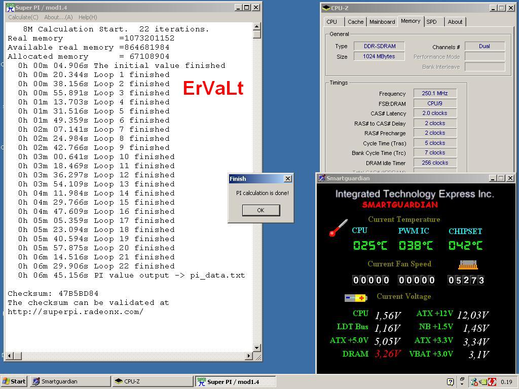The height and width of the screenshot is (389, 519).
Task: Click the help speech-bubble icon in taskbar
Action: pos(450,382)
